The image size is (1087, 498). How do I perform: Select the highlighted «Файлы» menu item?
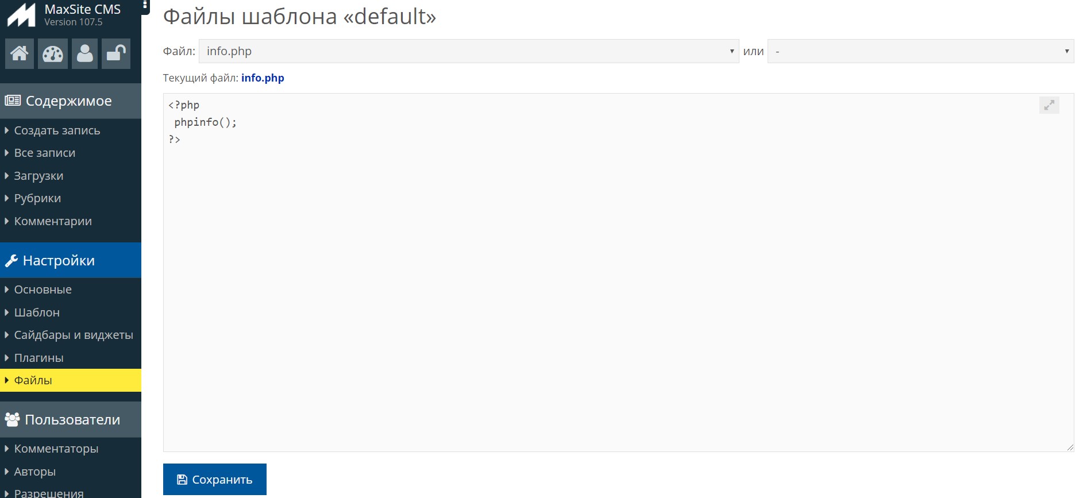tap(32, 380)
